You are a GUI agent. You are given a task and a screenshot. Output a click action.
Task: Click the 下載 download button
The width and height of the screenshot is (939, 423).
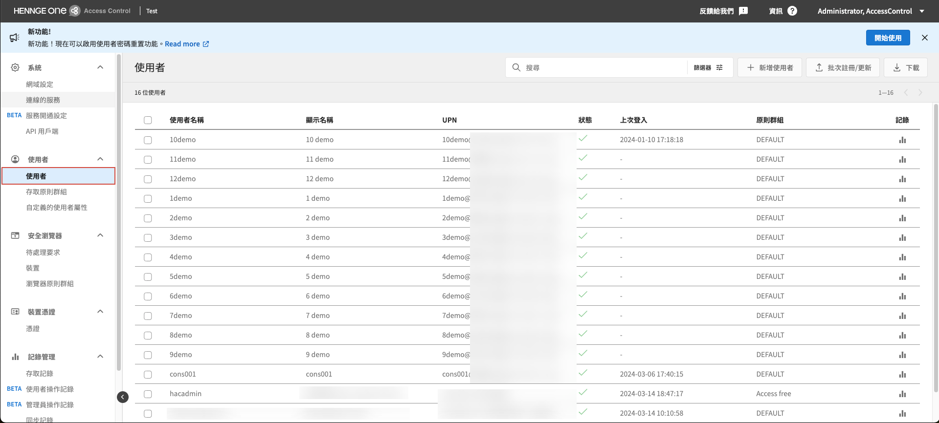[906, 67]
